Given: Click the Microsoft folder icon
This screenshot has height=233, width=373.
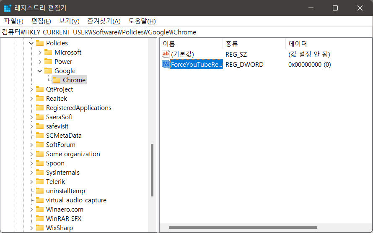Looking at the screenshot, I should point(48,52).
